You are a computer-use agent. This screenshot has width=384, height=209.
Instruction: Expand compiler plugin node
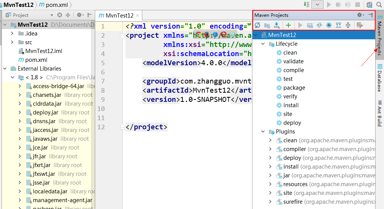[x=270, y=149]
